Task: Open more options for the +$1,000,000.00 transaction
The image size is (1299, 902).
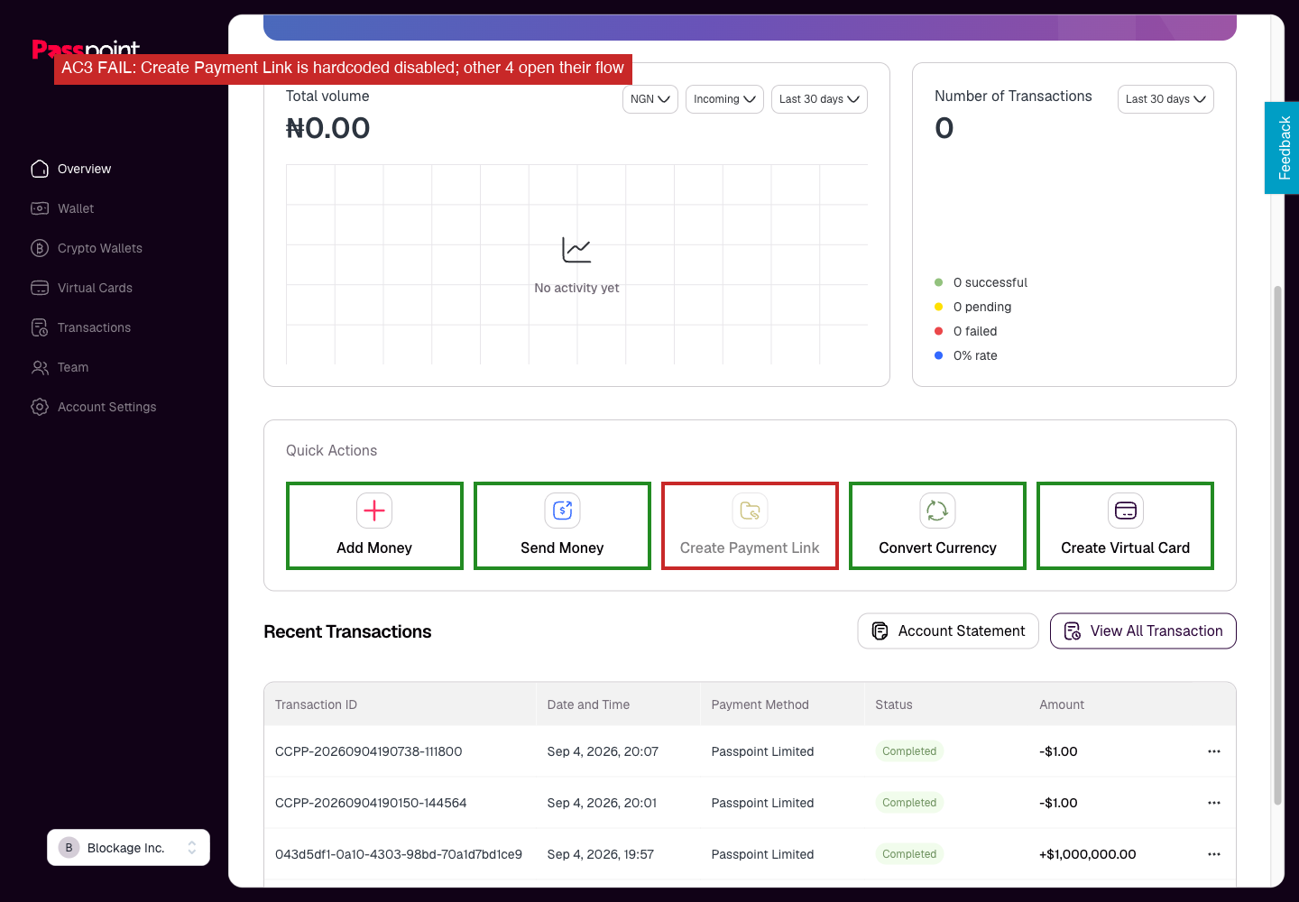Action: (1214, 854)
